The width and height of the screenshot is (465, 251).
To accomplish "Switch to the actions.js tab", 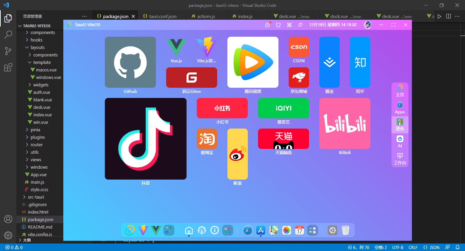I will 207,16.
